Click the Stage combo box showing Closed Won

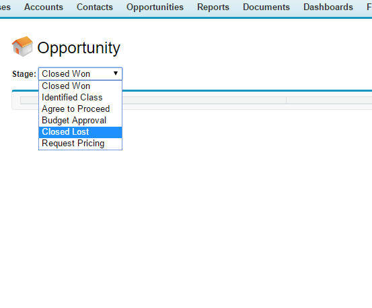point(80,73)
